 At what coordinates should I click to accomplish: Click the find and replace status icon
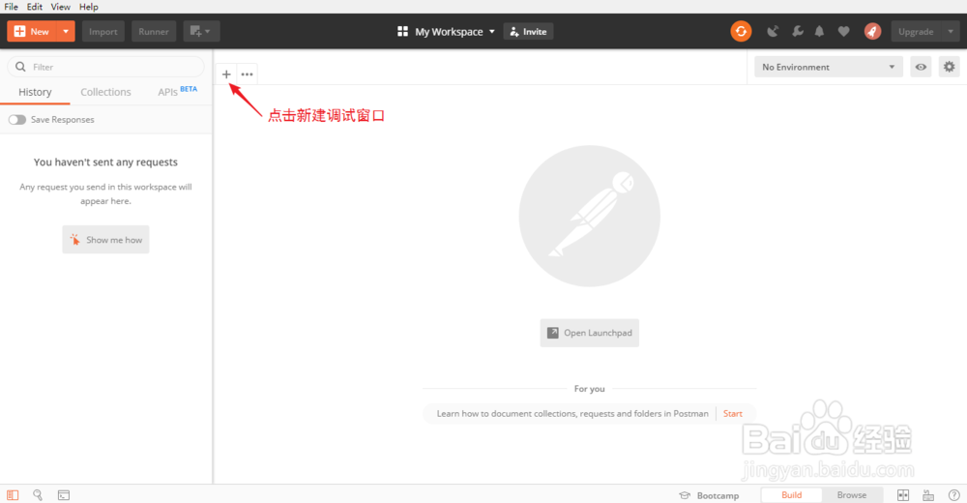tap(38, 495)
